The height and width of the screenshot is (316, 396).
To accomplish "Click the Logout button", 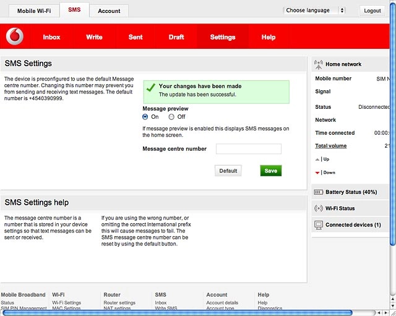I will 372,11.
